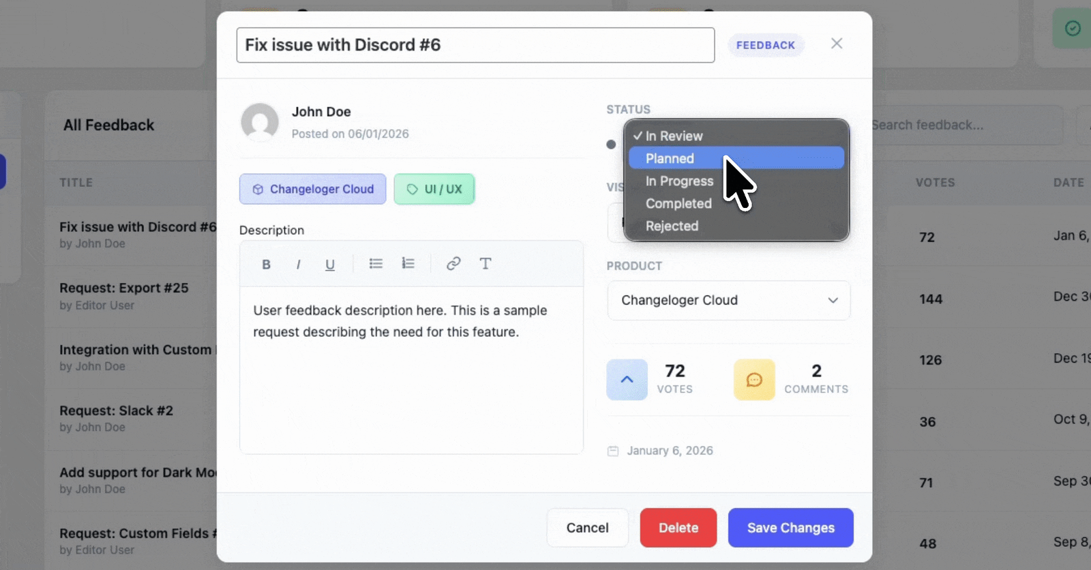Apply bold formatting in description toolbar
Viewport: 1091px width, 570px height.
pyautogui.click(x=266, y=265)
